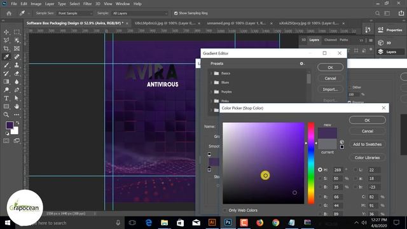Select the Gradient tool

point(6,82)
